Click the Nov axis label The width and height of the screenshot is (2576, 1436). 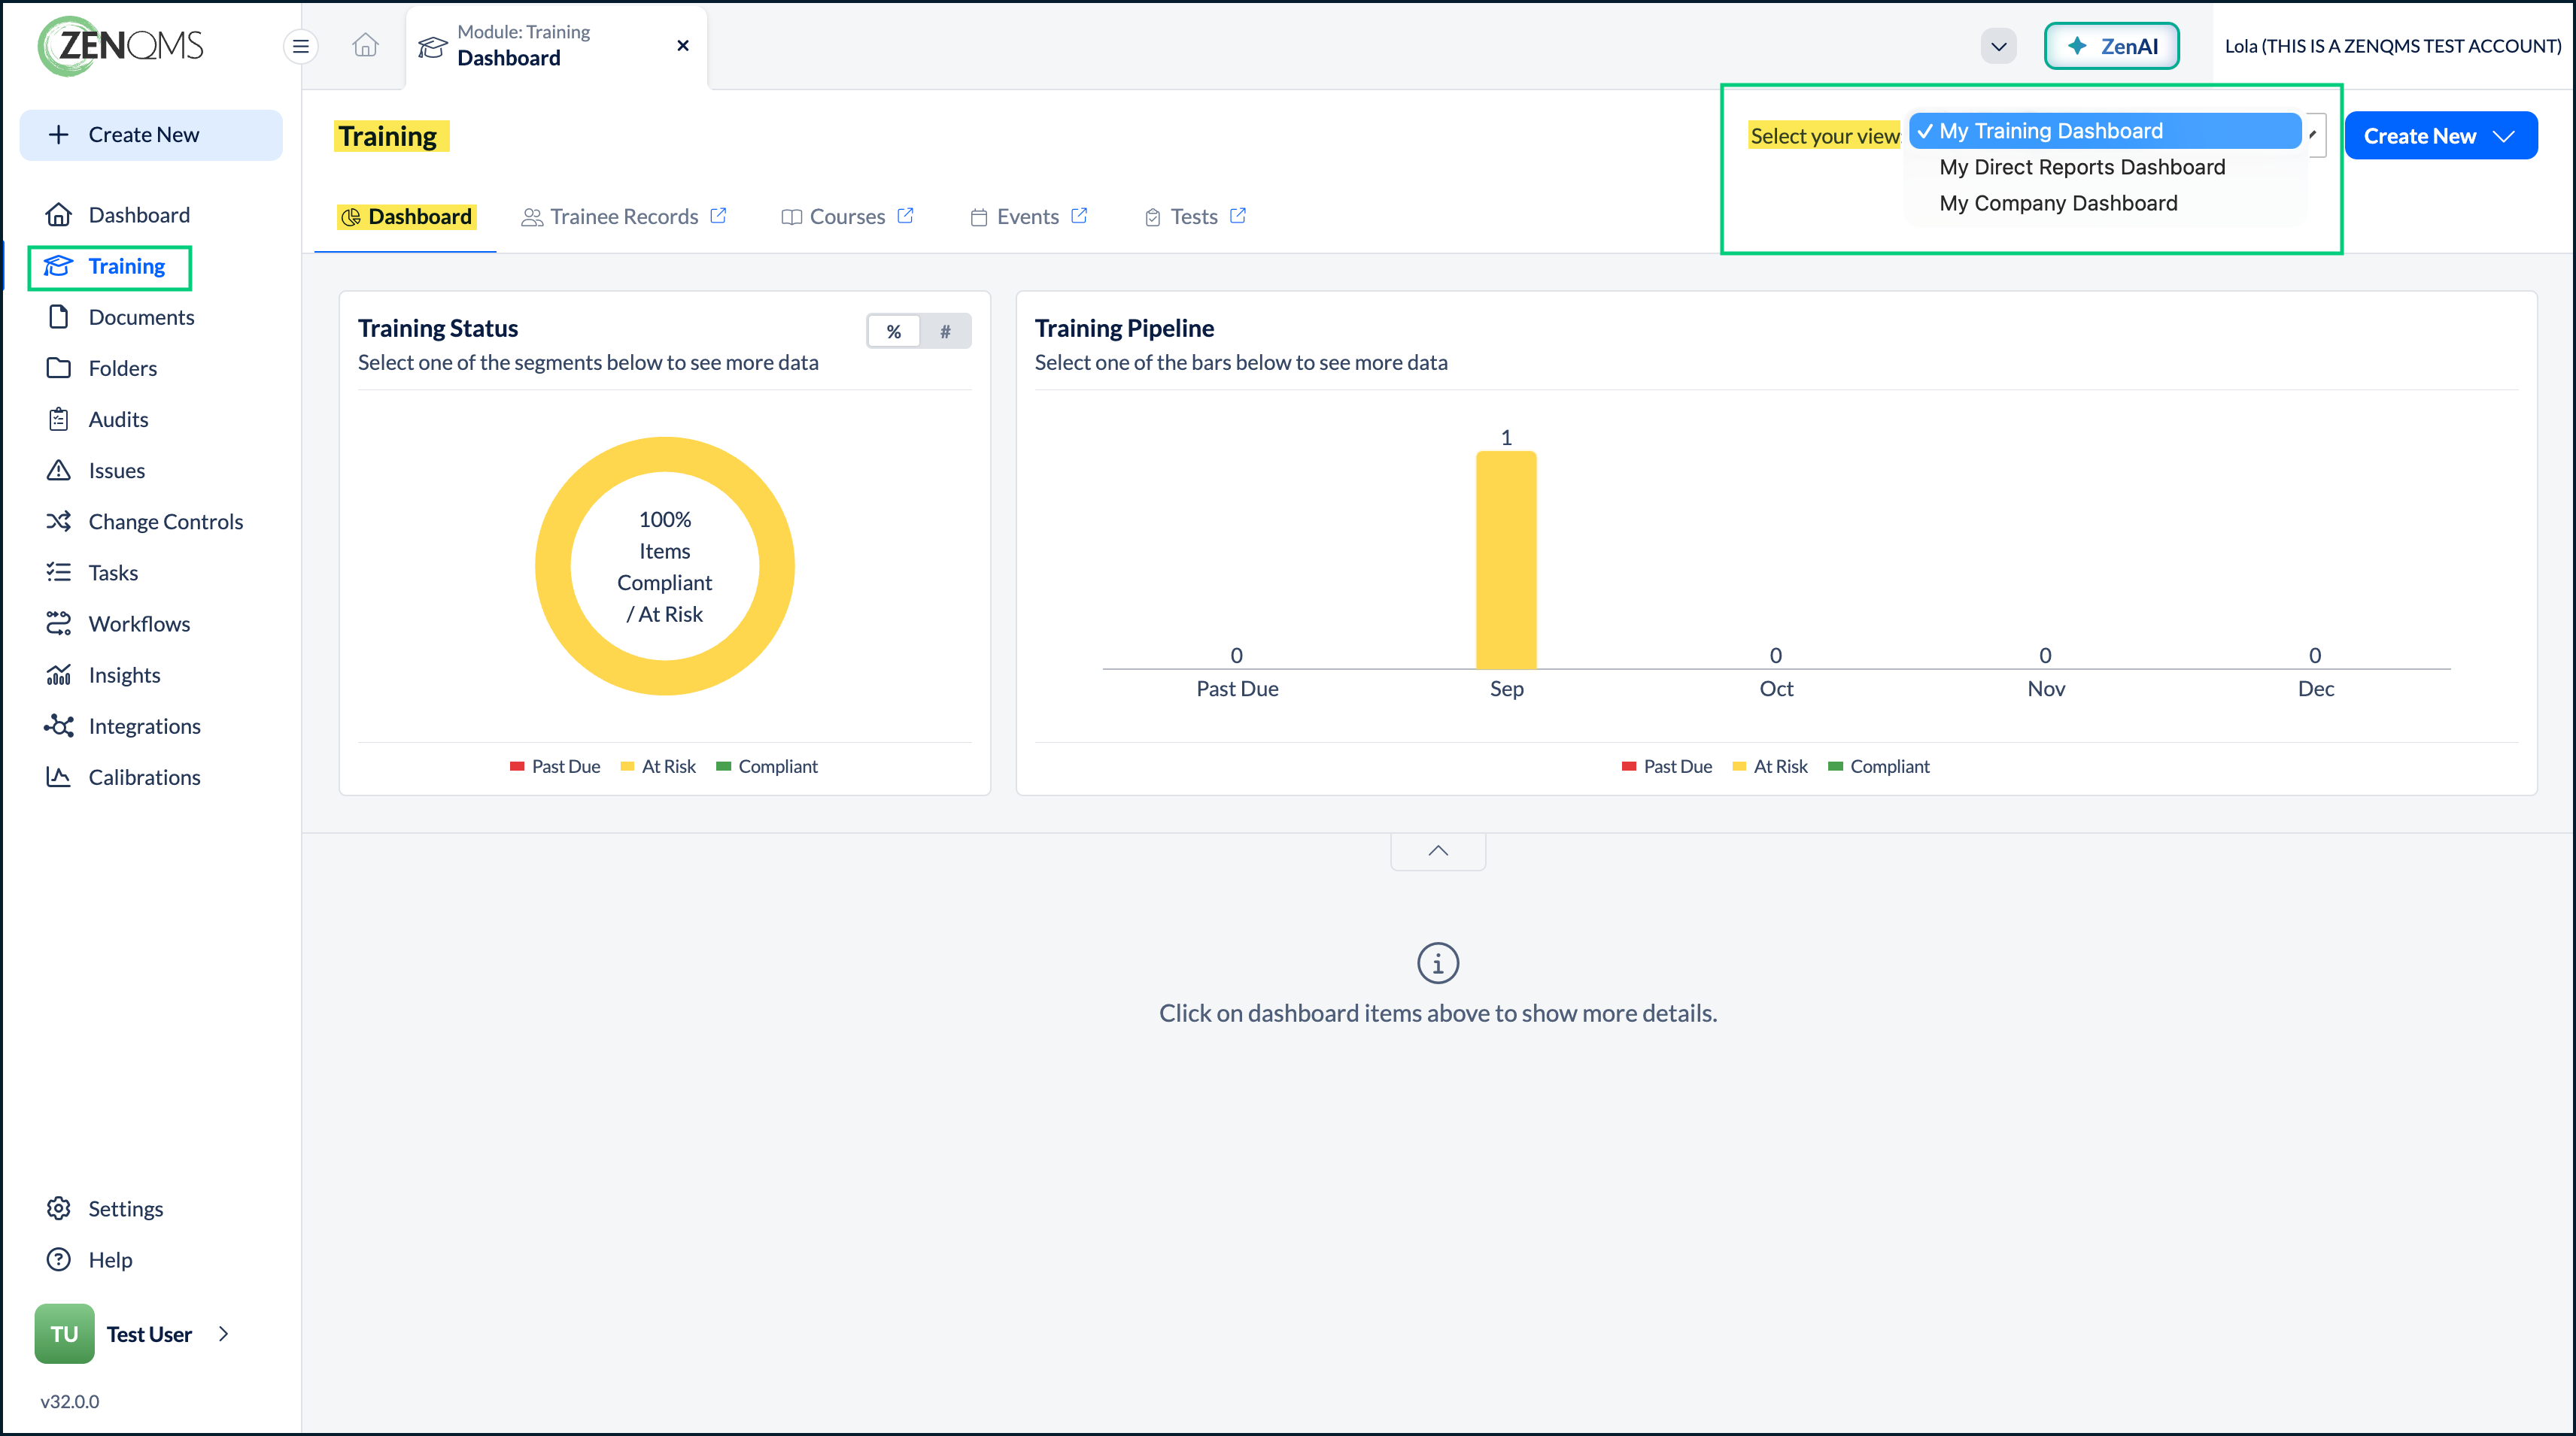[2046, 689]
